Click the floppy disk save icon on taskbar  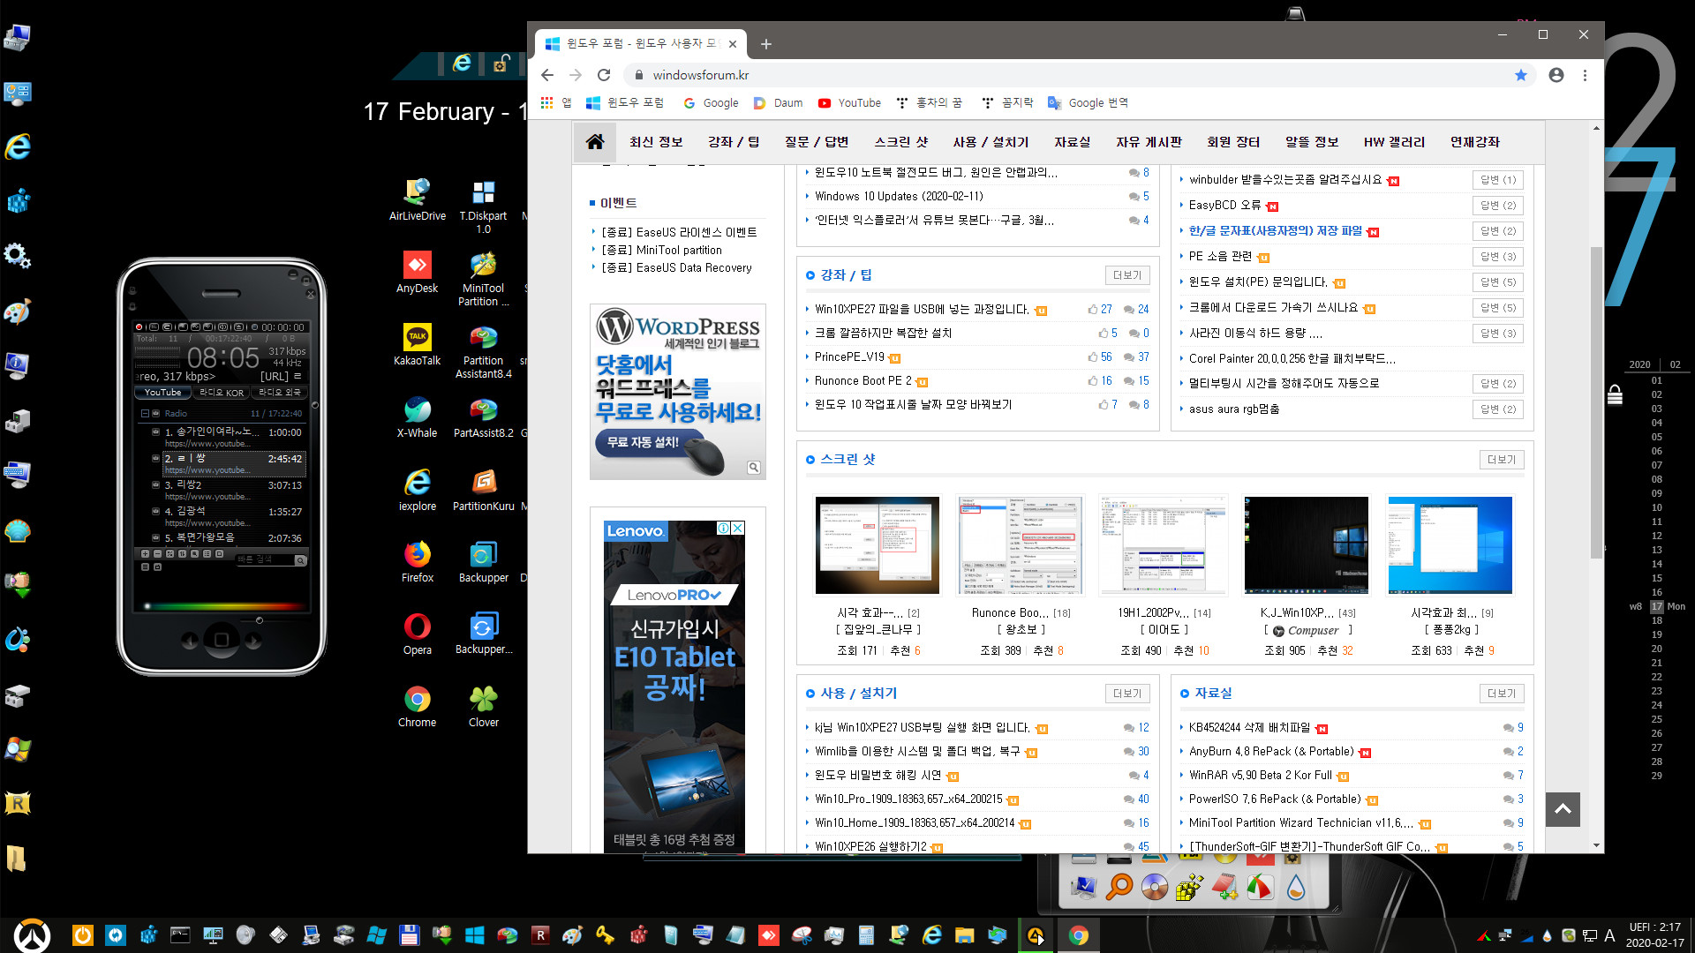coord(409,934)
